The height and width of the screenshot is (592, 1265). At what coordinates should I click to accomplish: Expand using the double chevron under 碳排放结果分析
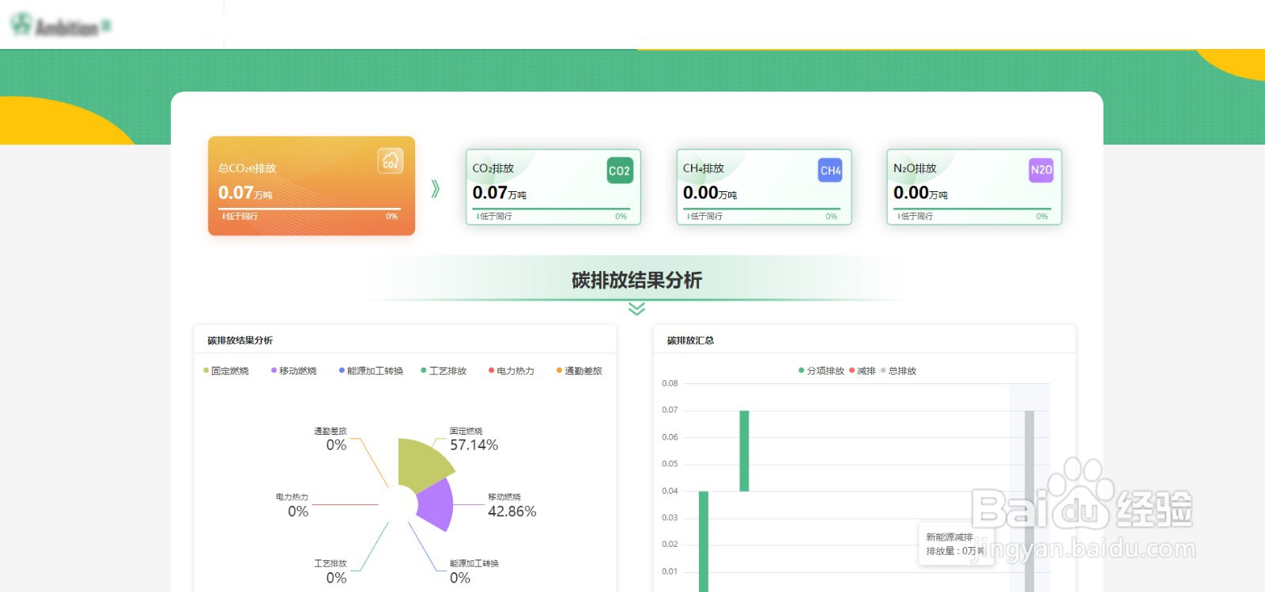(x=636, y=308)
